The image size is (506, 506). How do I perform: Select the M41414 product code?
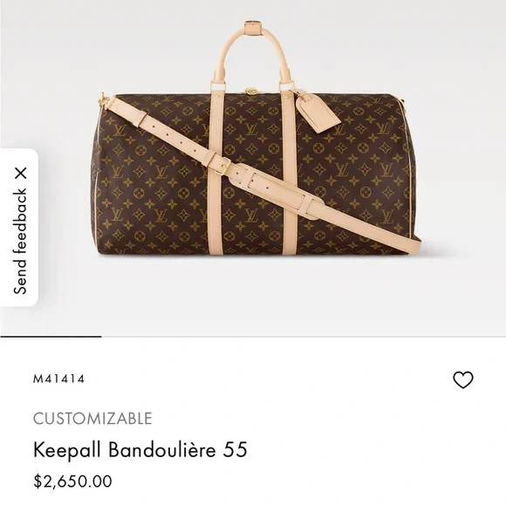[x=58, y=379]
